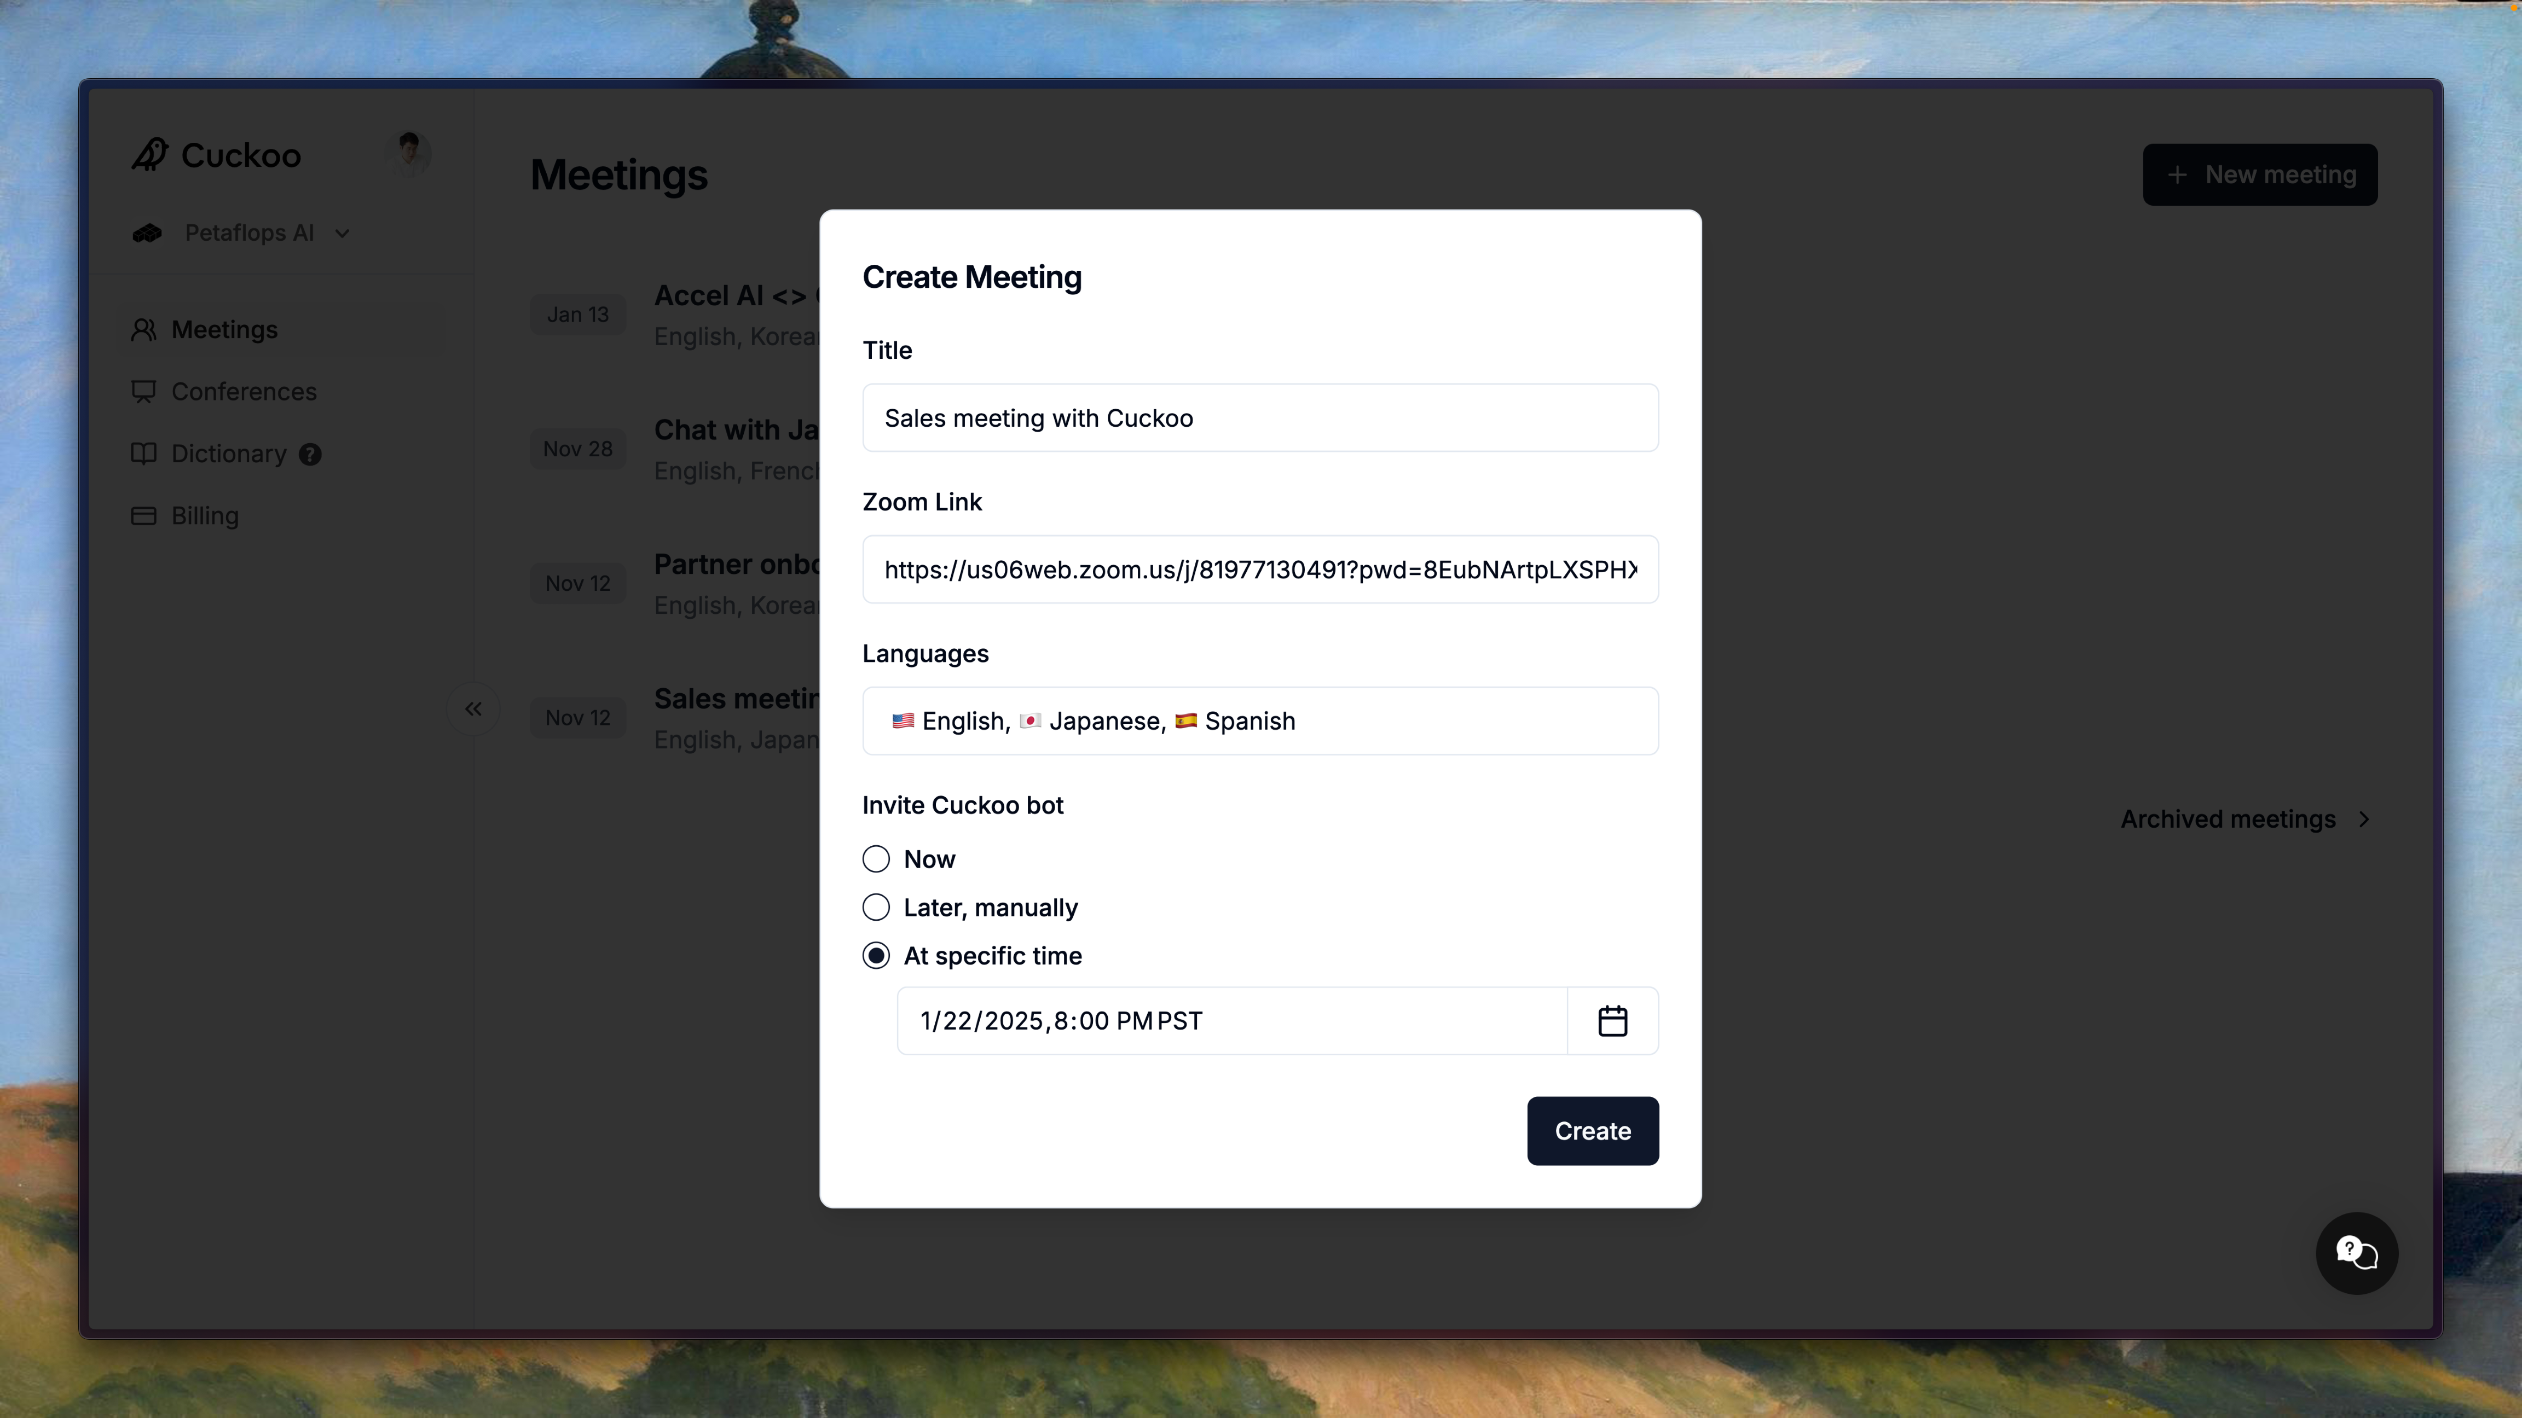Click the calendar date picker icon
The image size is (2522, 1418).
tap(1612, 1021)
